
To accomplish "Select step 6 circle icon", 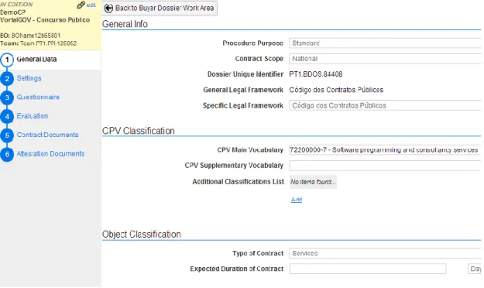I will click(x=7, y=154).
